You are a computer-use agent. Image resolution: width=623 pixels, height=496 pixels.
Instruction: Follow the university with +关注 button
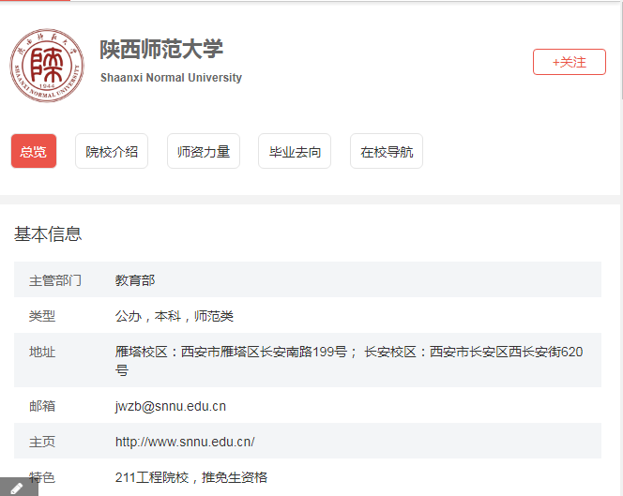569,62
